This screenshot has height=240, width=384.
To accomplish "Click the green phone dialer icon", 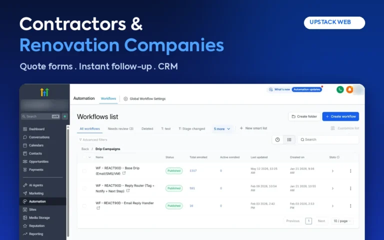I will point(340,89).
